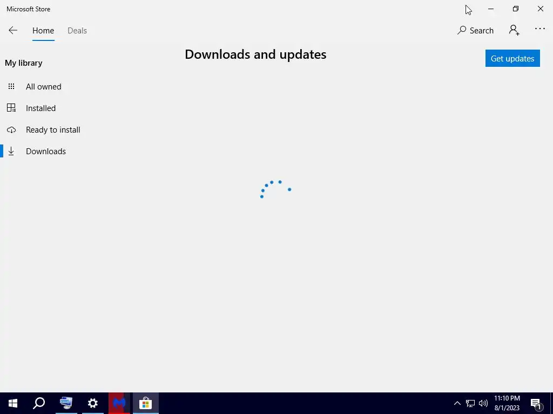This screenshot has width=553, height=414.
Task: Click the Get updates button
Action: (x=512, y=58)
